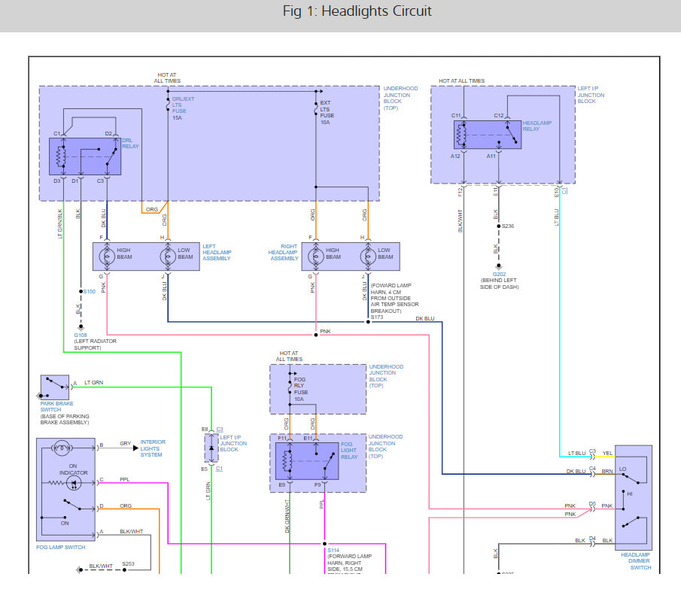Click the diode symbol in Left I/P junction block
Image resolution: width=681 pixels, height=589 pixels.
tap(211, 448)
